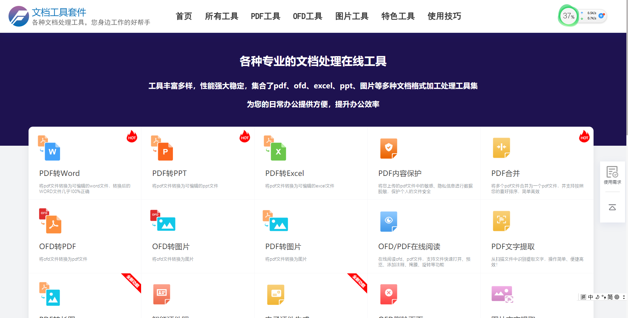Open the PDF文字提取 scan icon

point(502,221)
